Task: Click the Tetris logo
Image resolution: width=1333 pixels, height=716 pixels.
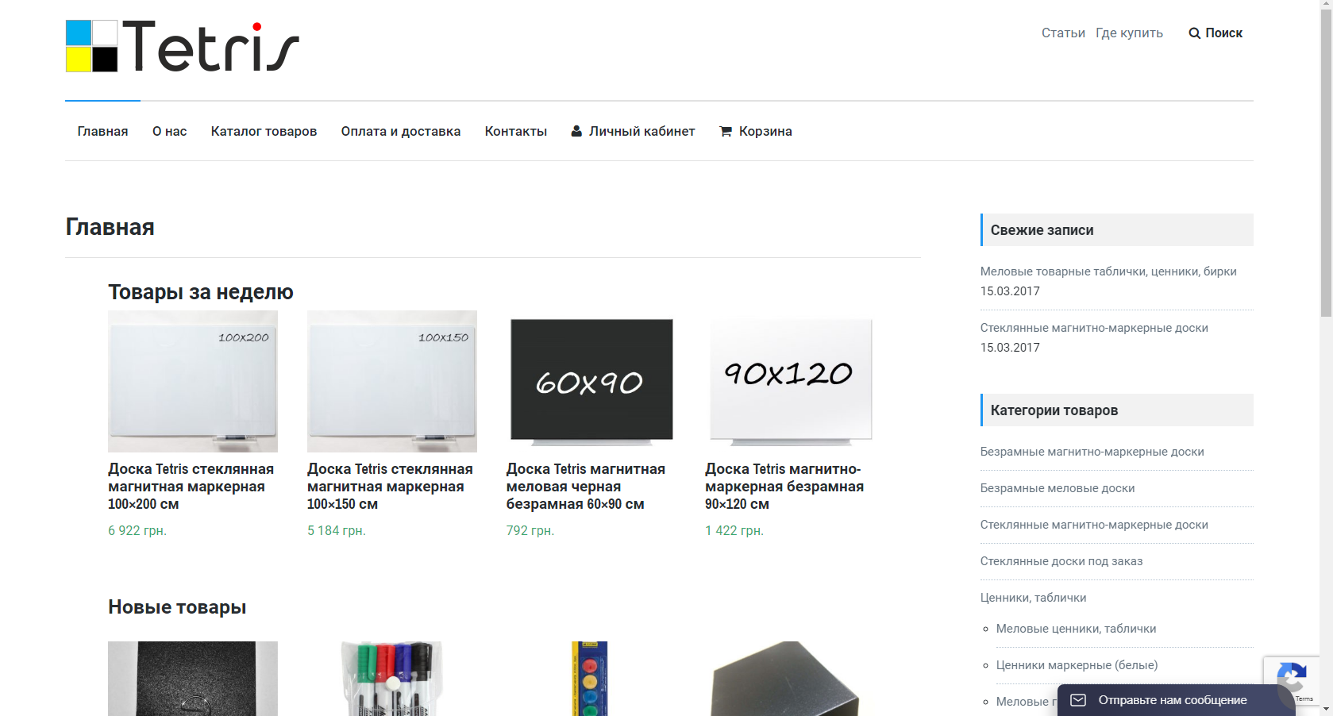Action: [182, 46]
